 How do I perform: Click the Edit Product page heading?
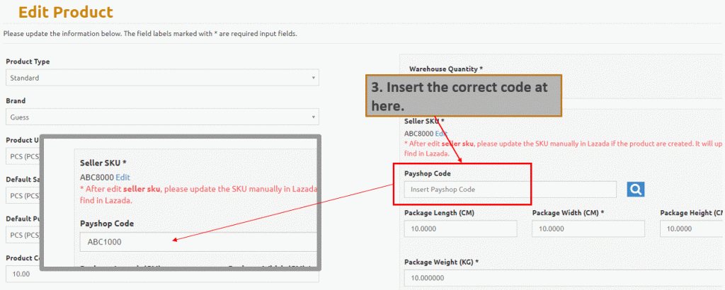[x=65, y=12]
